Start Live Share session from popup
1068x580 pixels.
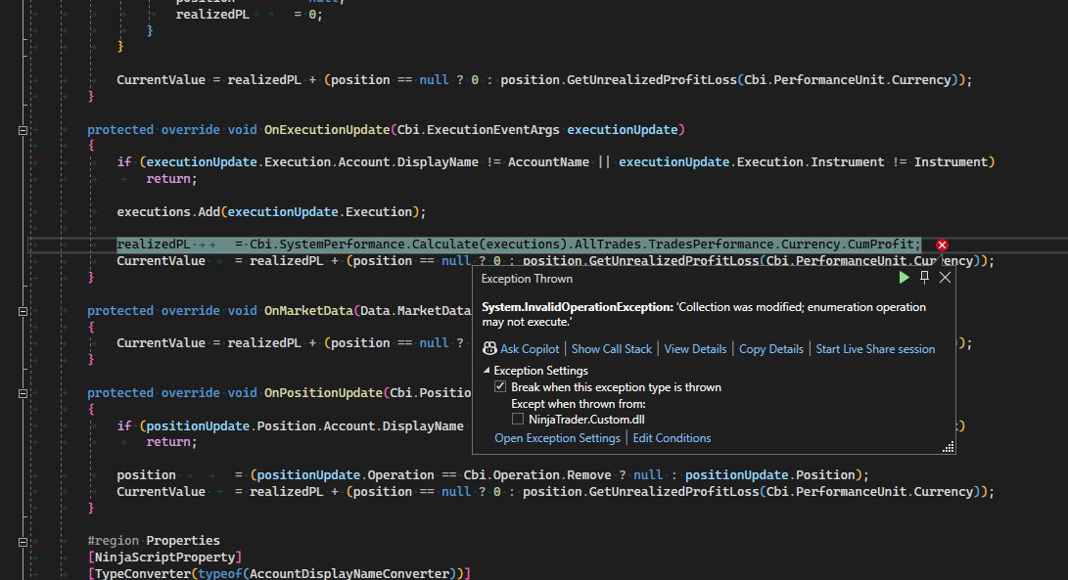(875, 349)
